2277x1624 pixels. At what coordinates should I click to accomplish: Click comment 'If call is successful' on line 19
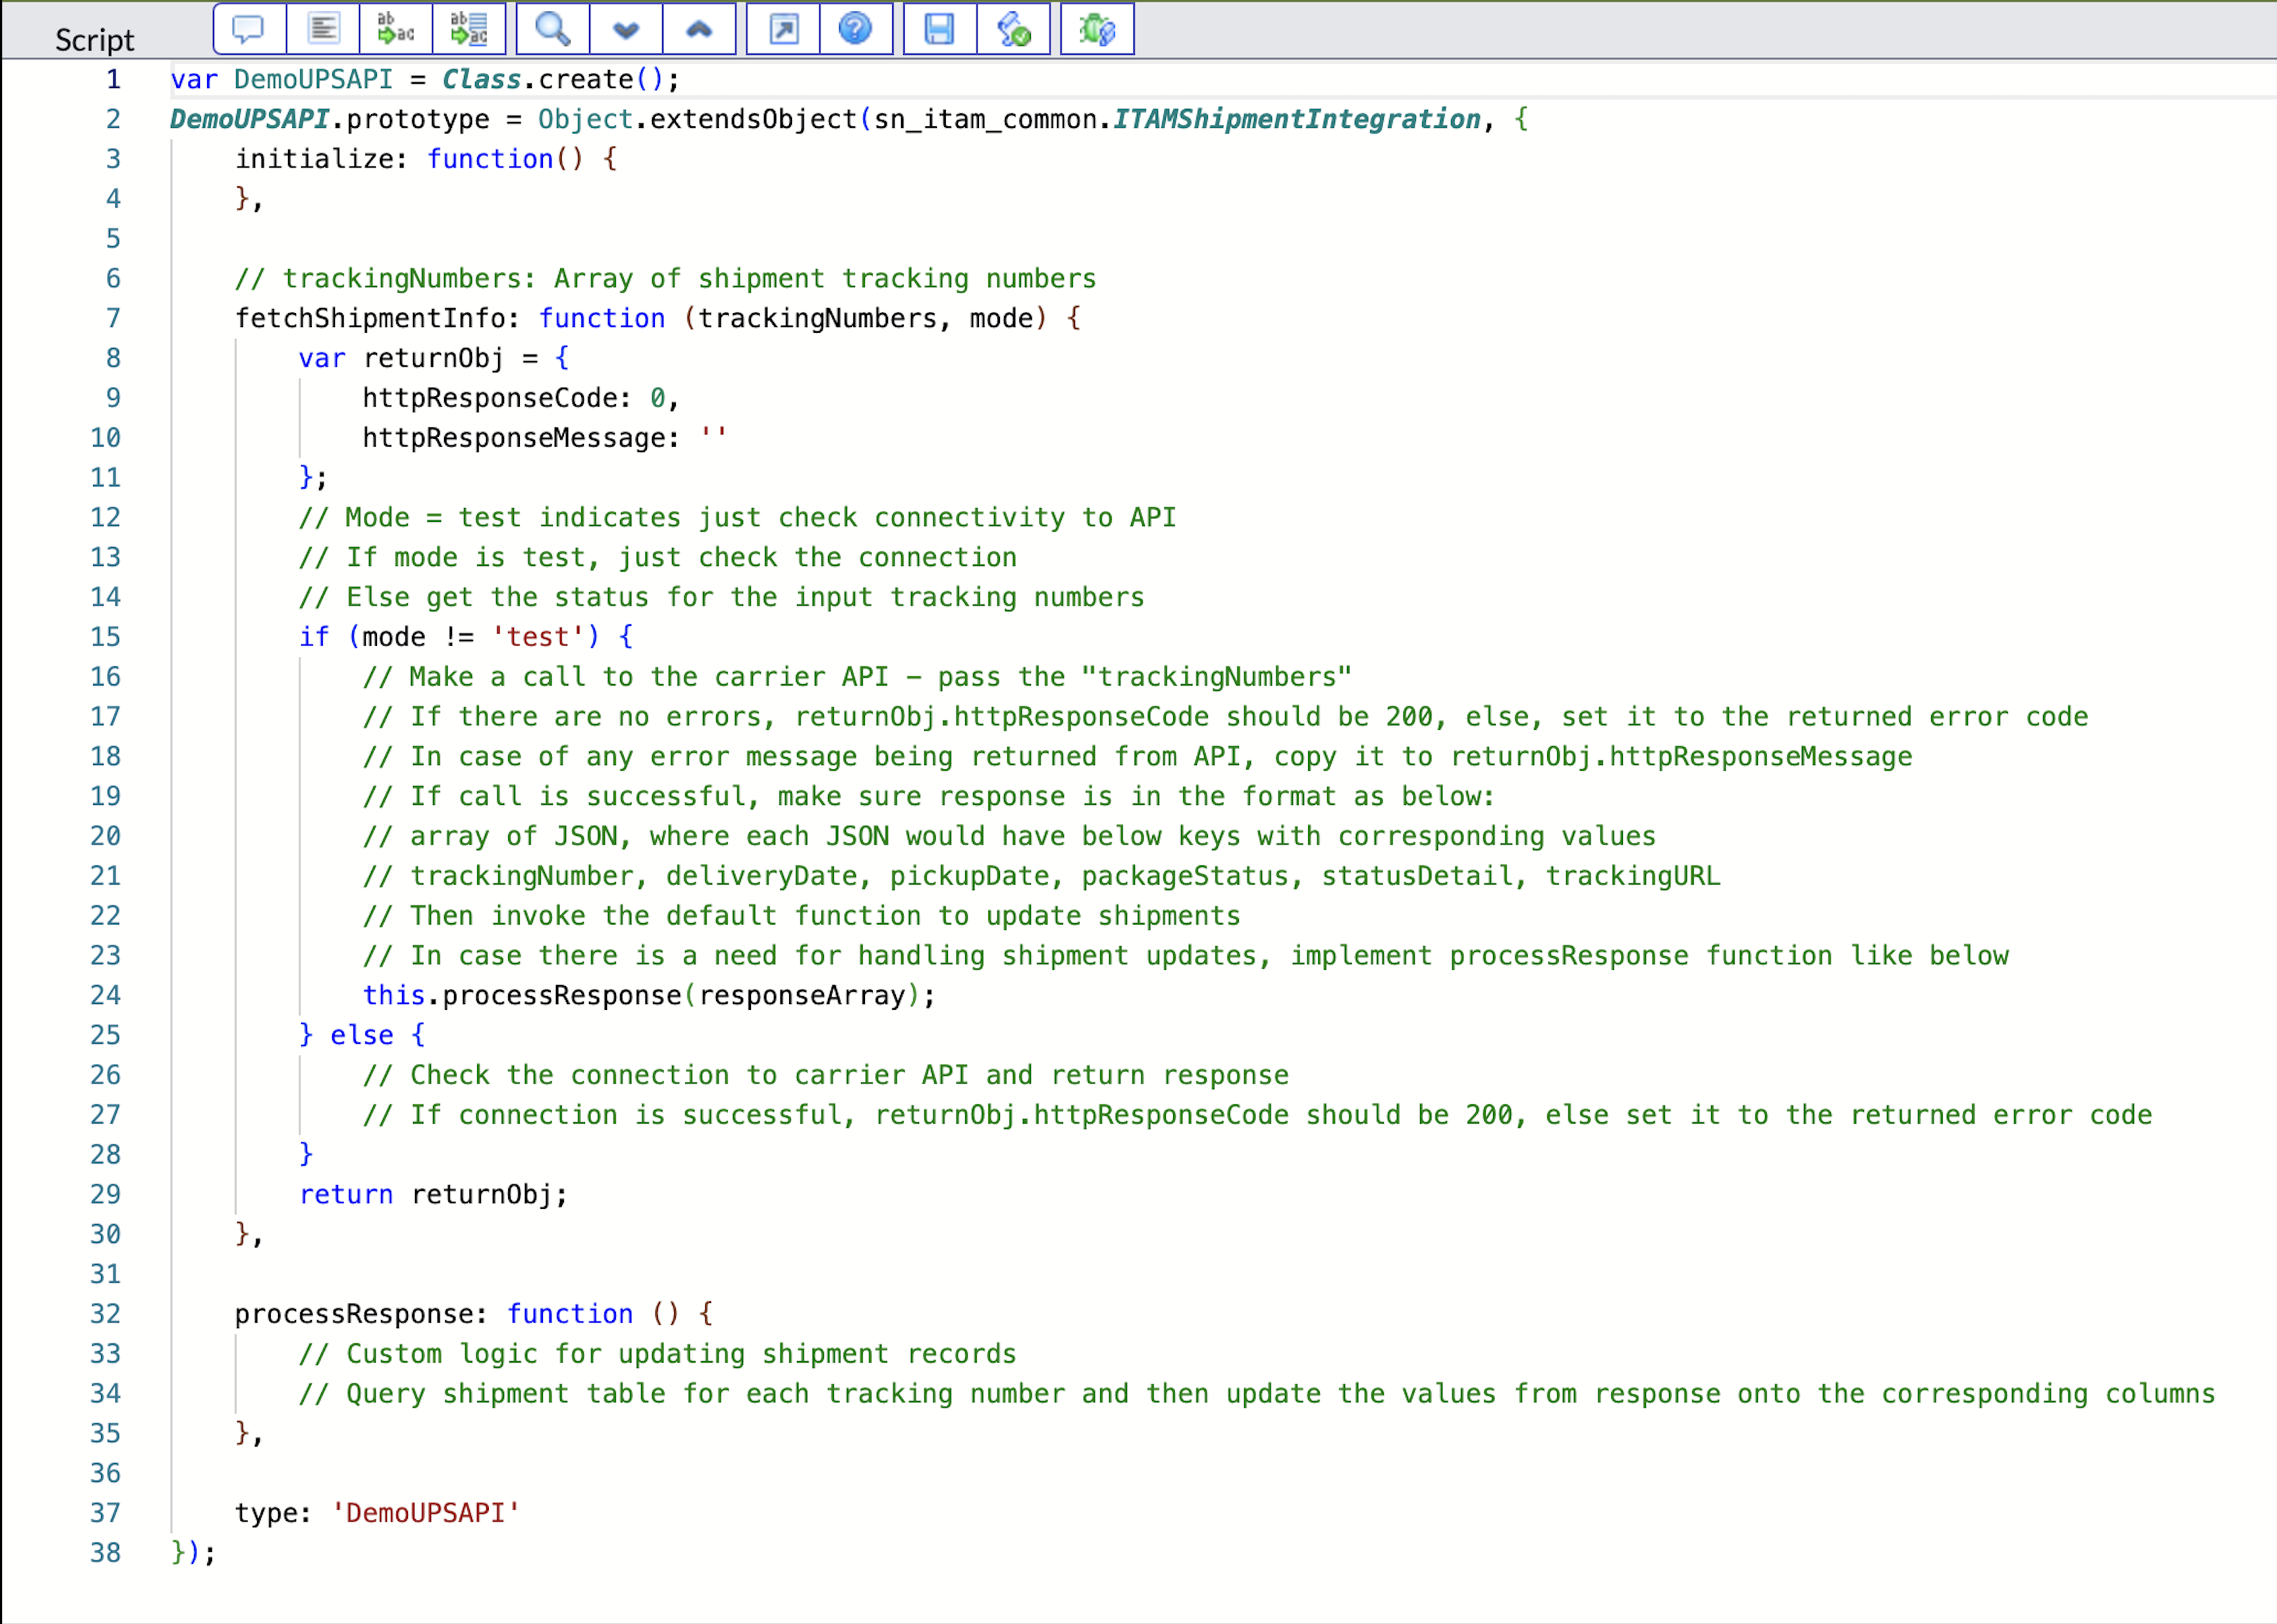pos(929,796)
